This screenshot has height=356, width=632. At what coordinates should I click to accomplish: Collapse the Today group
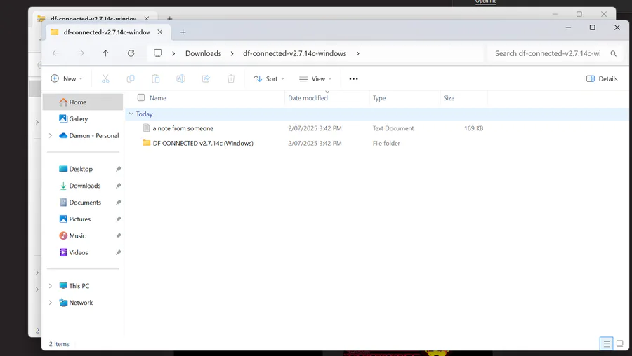[131, 114]
